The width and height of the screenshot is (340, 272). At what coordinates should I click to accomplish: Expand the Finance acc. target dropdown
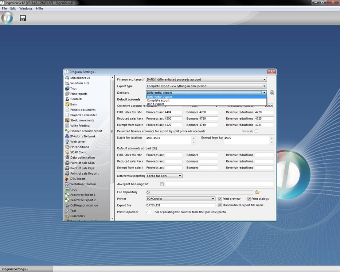point(206,79)
